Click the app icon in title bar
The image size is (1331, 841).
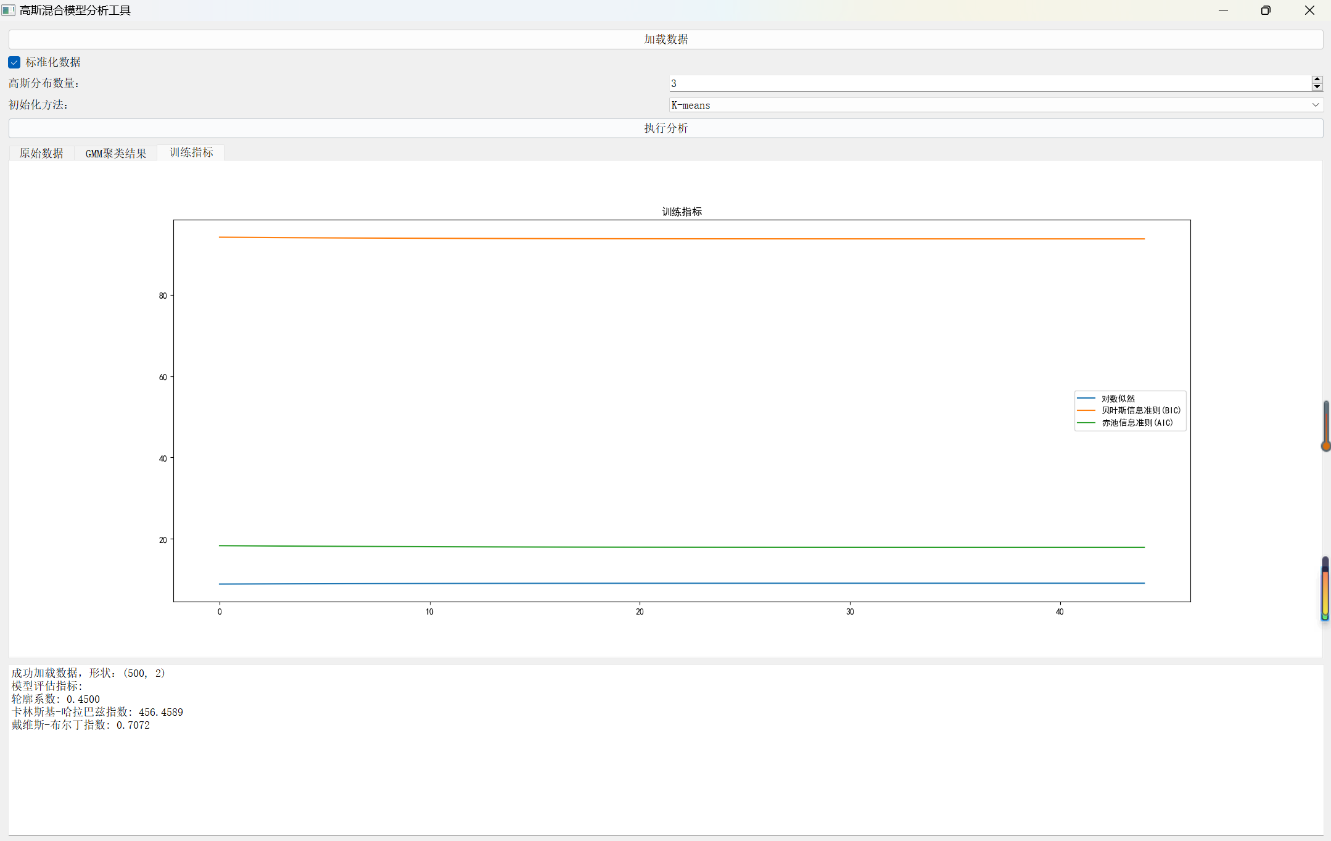(8, 10)
